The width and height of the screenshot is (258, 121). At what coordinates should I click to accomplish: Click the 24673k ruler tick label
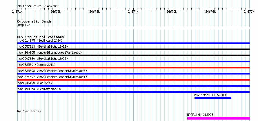click(x=95, y=12)
